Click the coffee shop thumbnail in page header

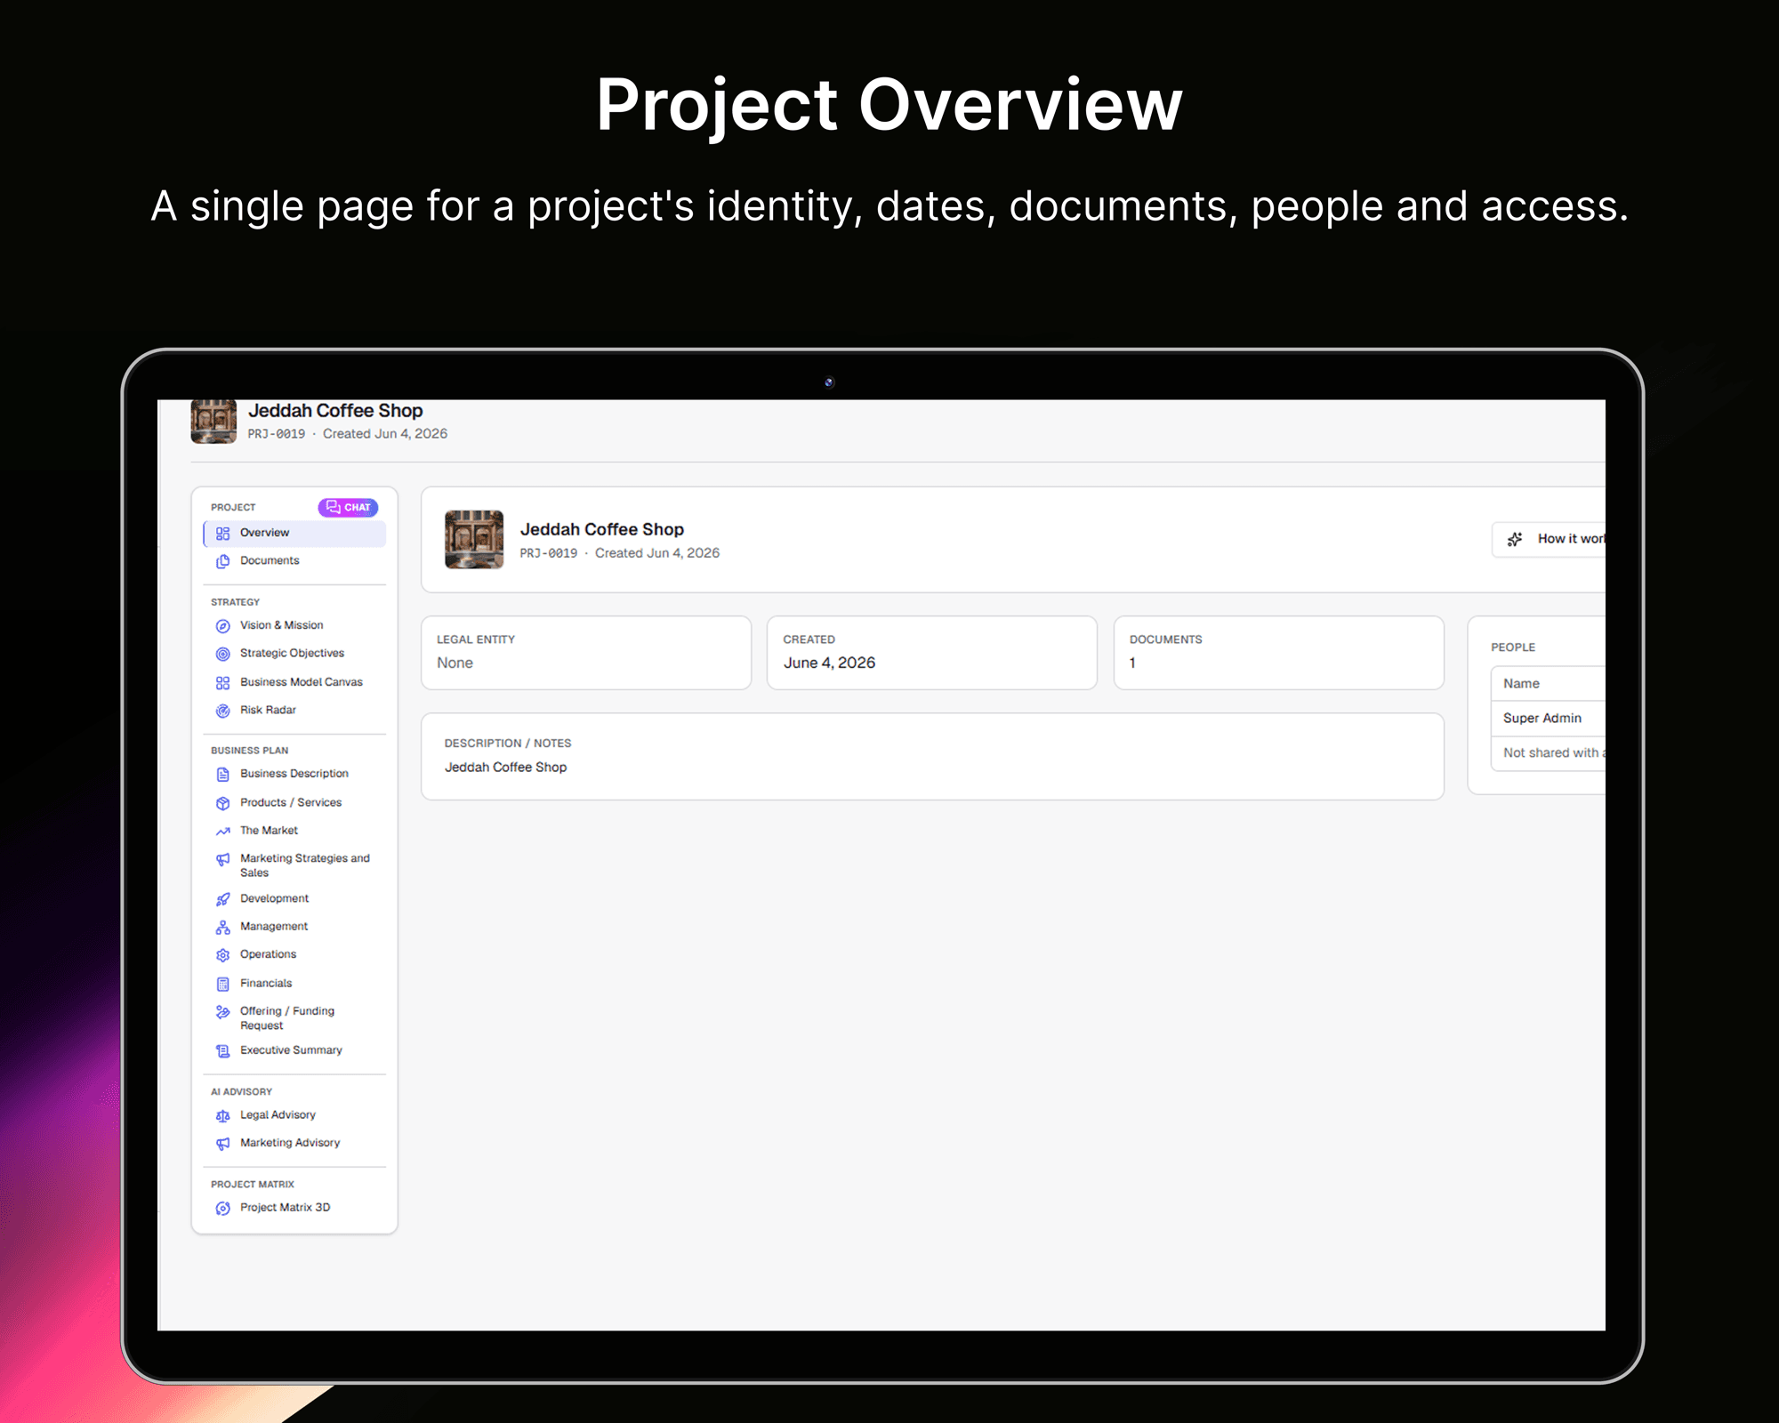213,421
